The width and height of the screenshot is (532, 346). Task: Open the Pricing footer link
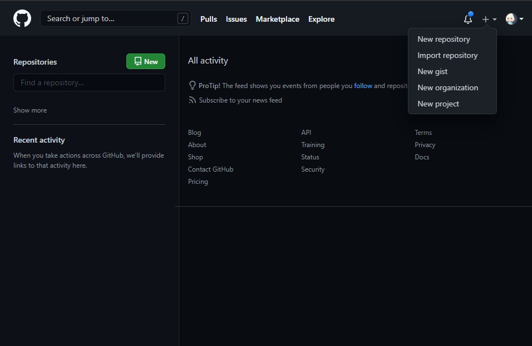198,181
